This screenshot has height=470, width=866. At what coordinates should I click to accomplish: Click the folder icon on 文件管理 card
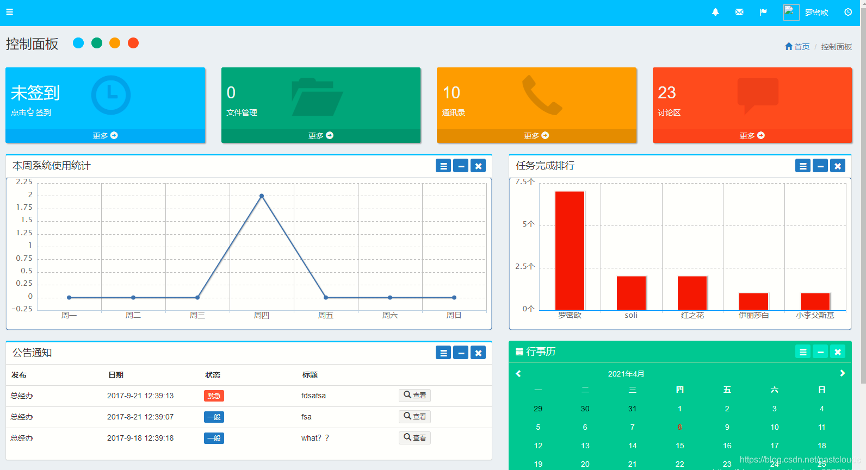point(317,97)
